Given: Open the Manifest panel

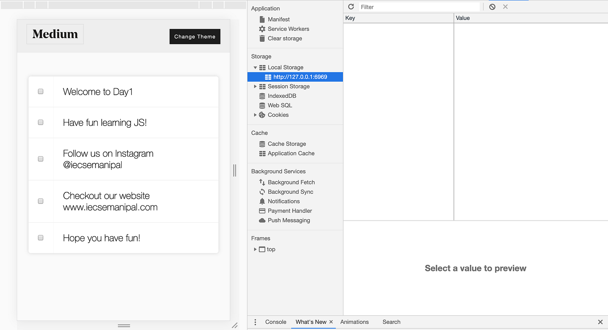Looking at the screenshot, I should click(x=279, y=20).
